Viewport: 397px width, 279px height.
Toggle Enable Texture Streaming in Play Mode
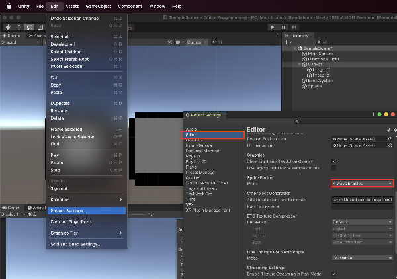334,274
